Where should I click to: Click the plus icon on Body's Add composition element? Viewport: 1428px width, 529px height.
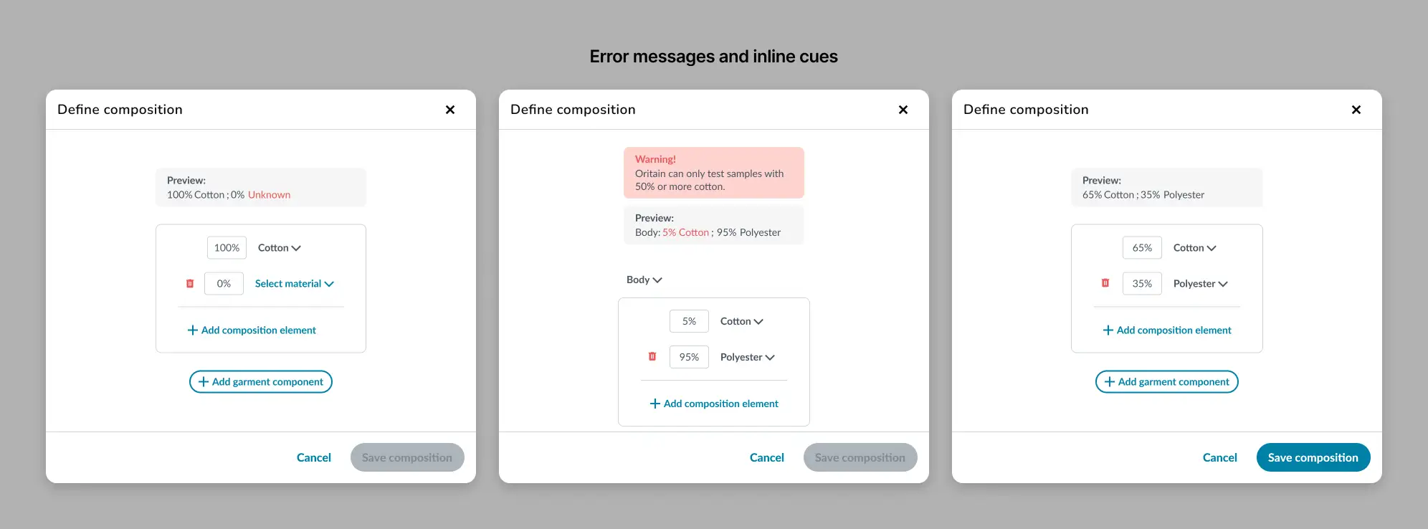point(654,404)
